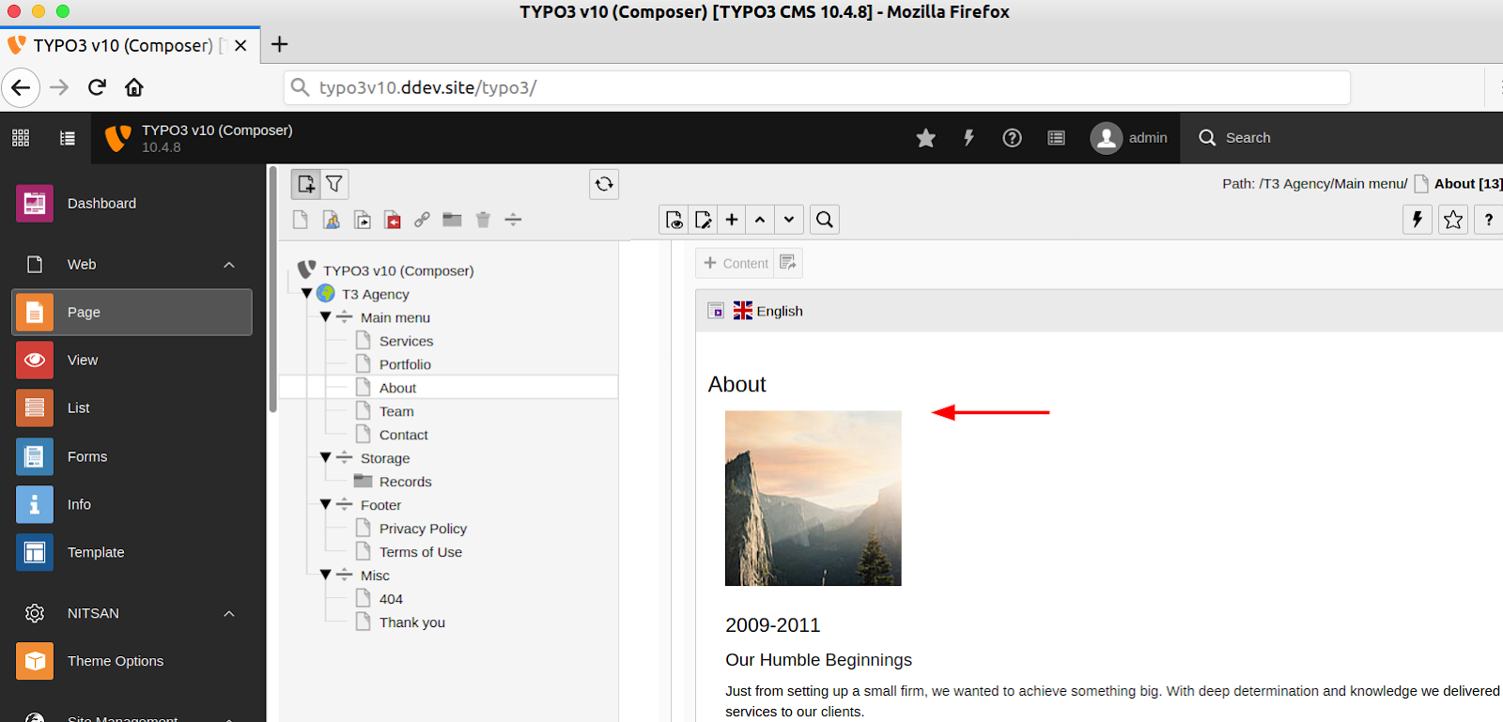Select the external link page type icon
The height and width of the screenshot is (722, 1503).
coord(423,220)
